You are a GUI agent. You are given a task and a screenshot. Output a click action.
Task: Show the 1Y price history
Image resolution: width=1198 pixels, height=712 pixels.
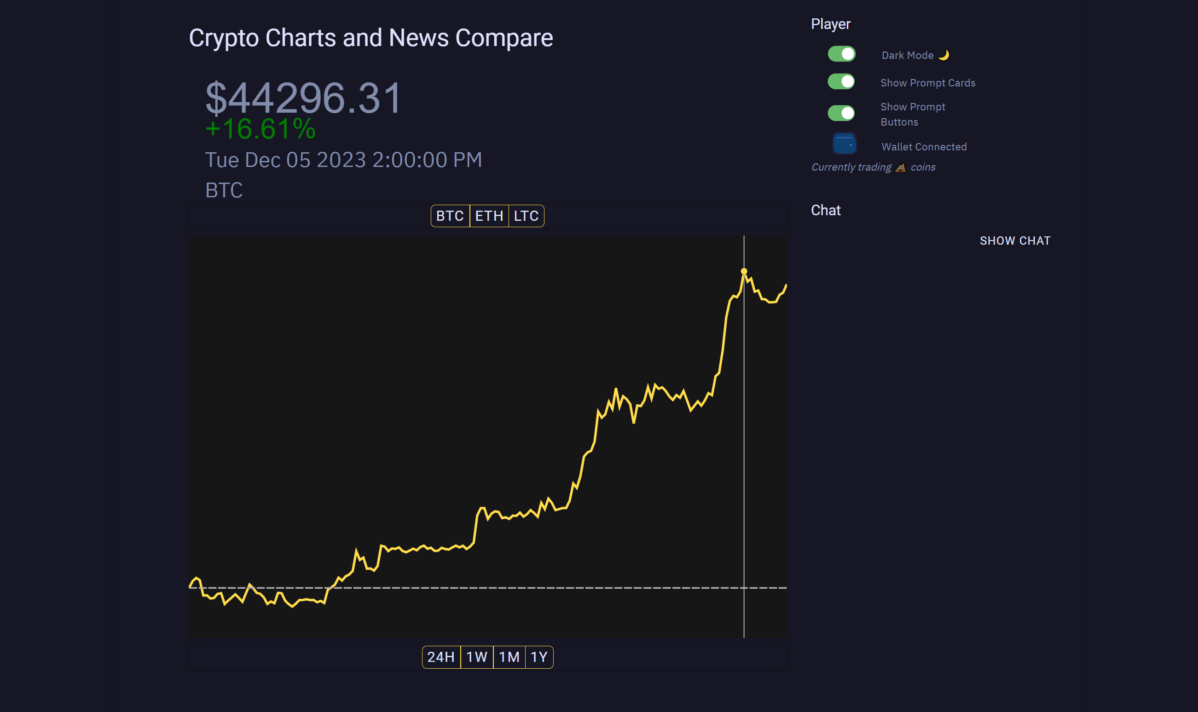(x=539, y=657)
